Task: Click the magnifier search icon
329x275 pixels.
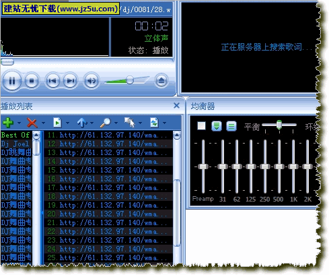Action: 106,123
